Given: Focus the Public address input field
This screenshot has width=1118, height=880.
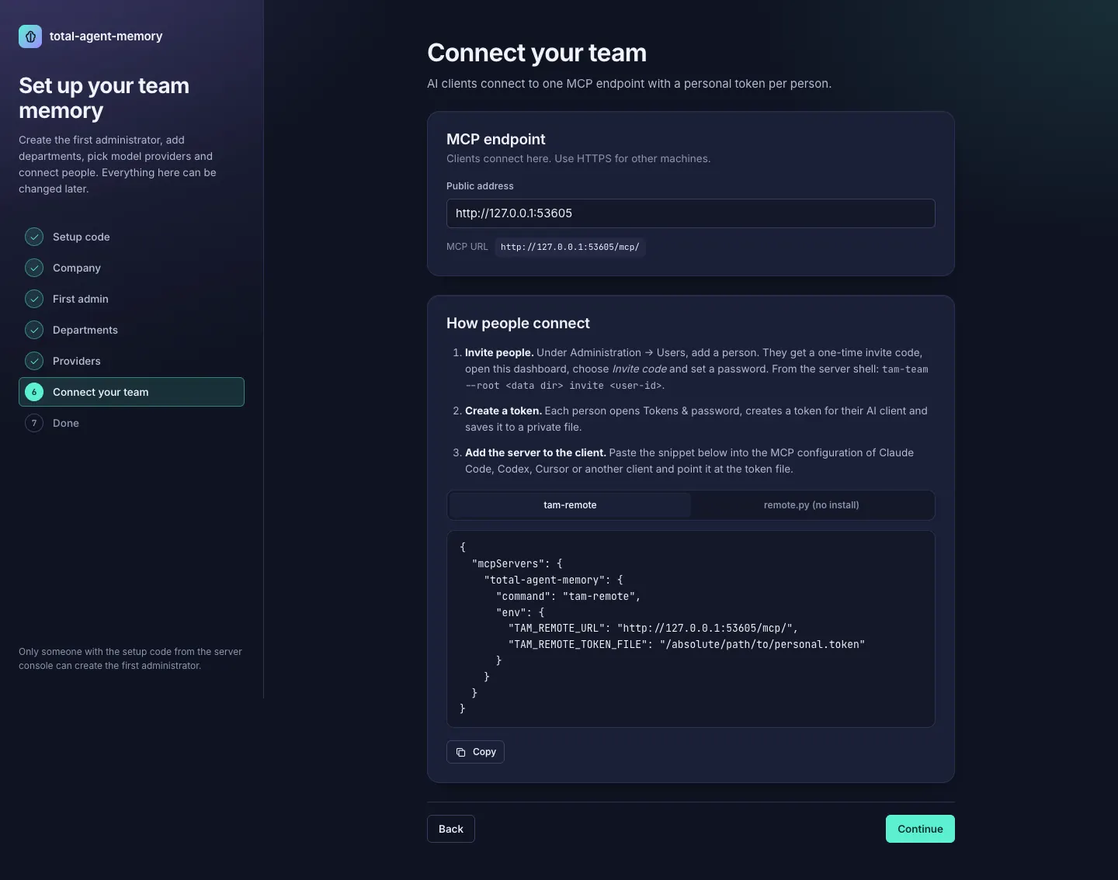Looking at the screenshot, I should 691,213.
